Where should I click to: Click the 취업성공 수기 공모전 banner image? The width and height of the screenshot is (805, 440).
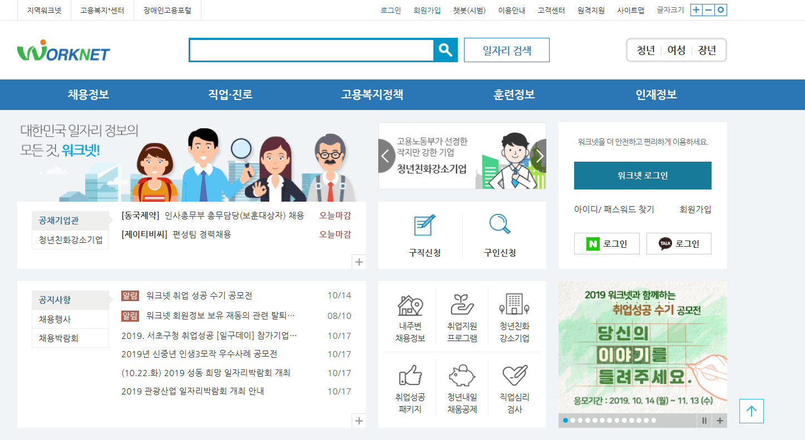643,347
